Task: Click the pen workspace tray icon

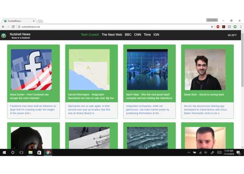Action: [x=212, y=153]
